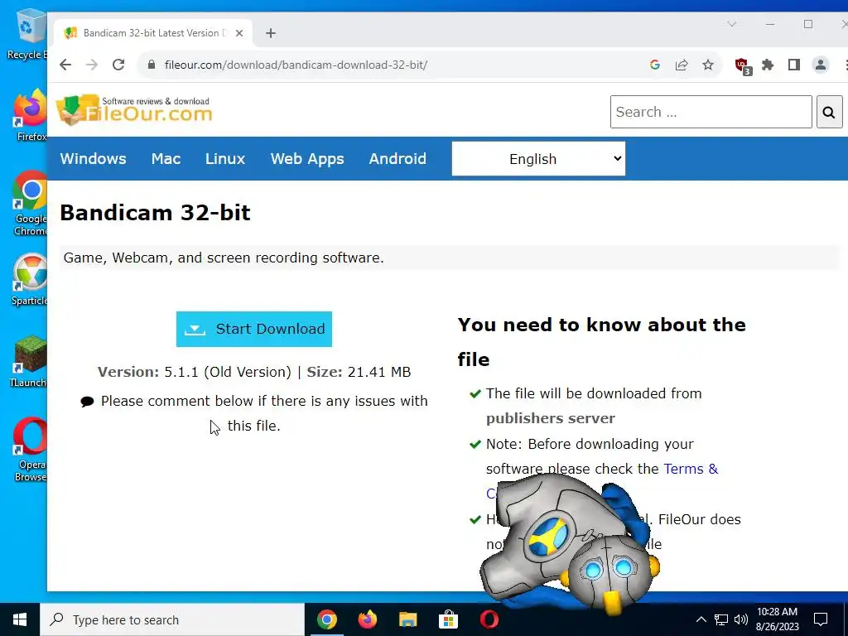This screenshot has width=848, height=636.
Task: Open a new browser tab
Action: pos(271,33)
